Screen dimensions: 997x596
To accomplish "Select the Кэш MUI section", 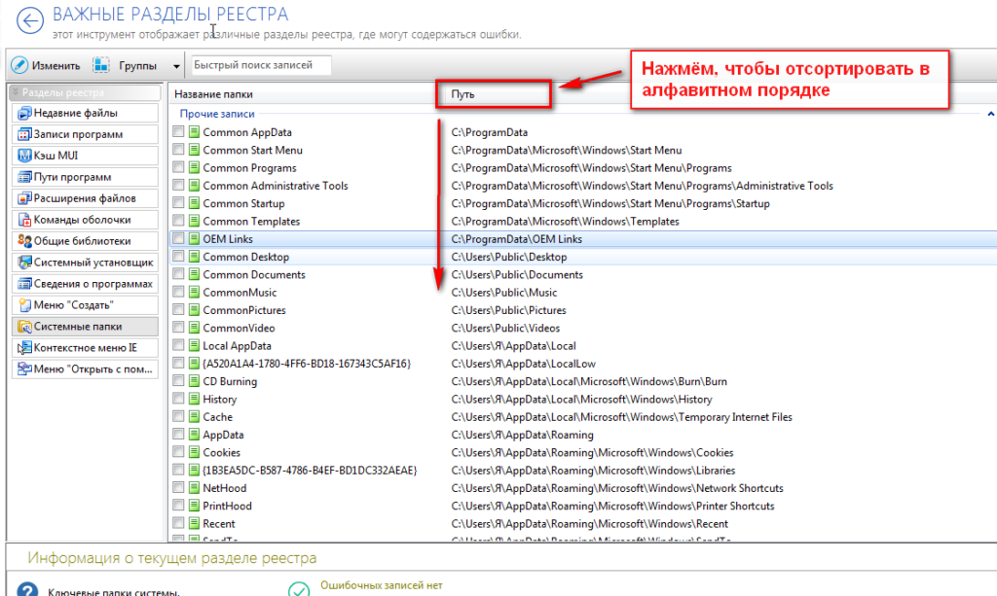I will point(83,156).
